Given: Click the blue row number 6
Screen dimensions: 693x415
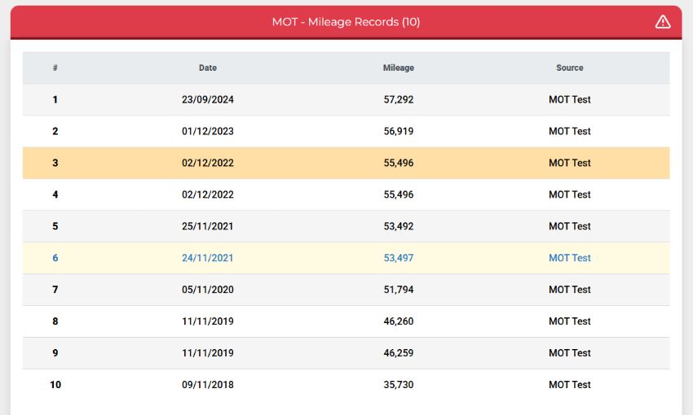Looking at the screenshot, I should click(x=55, y=258).
